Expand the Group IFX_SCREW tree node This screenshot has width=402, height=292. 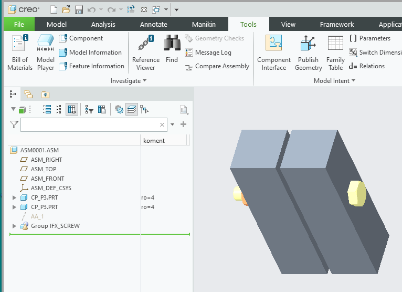pyautogui.click(x=14, y=226)
